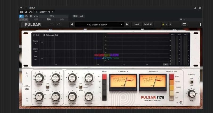Flip the L/R – M/S toggle switch
Image resolution: width=213 pixels, height=113 pixels.
point(48,87)
